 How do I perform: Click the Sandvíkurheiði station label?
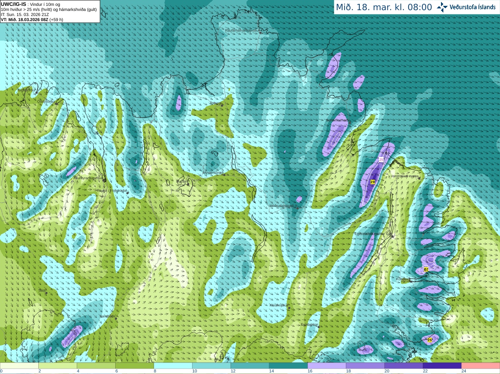[x=337, y=121]
